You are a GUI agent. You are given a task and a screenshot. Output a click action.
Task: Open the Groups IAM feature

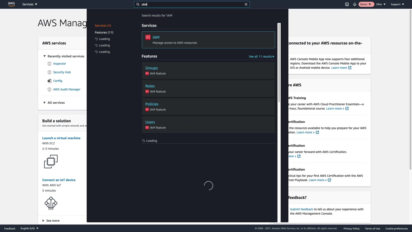click(208, 70)
